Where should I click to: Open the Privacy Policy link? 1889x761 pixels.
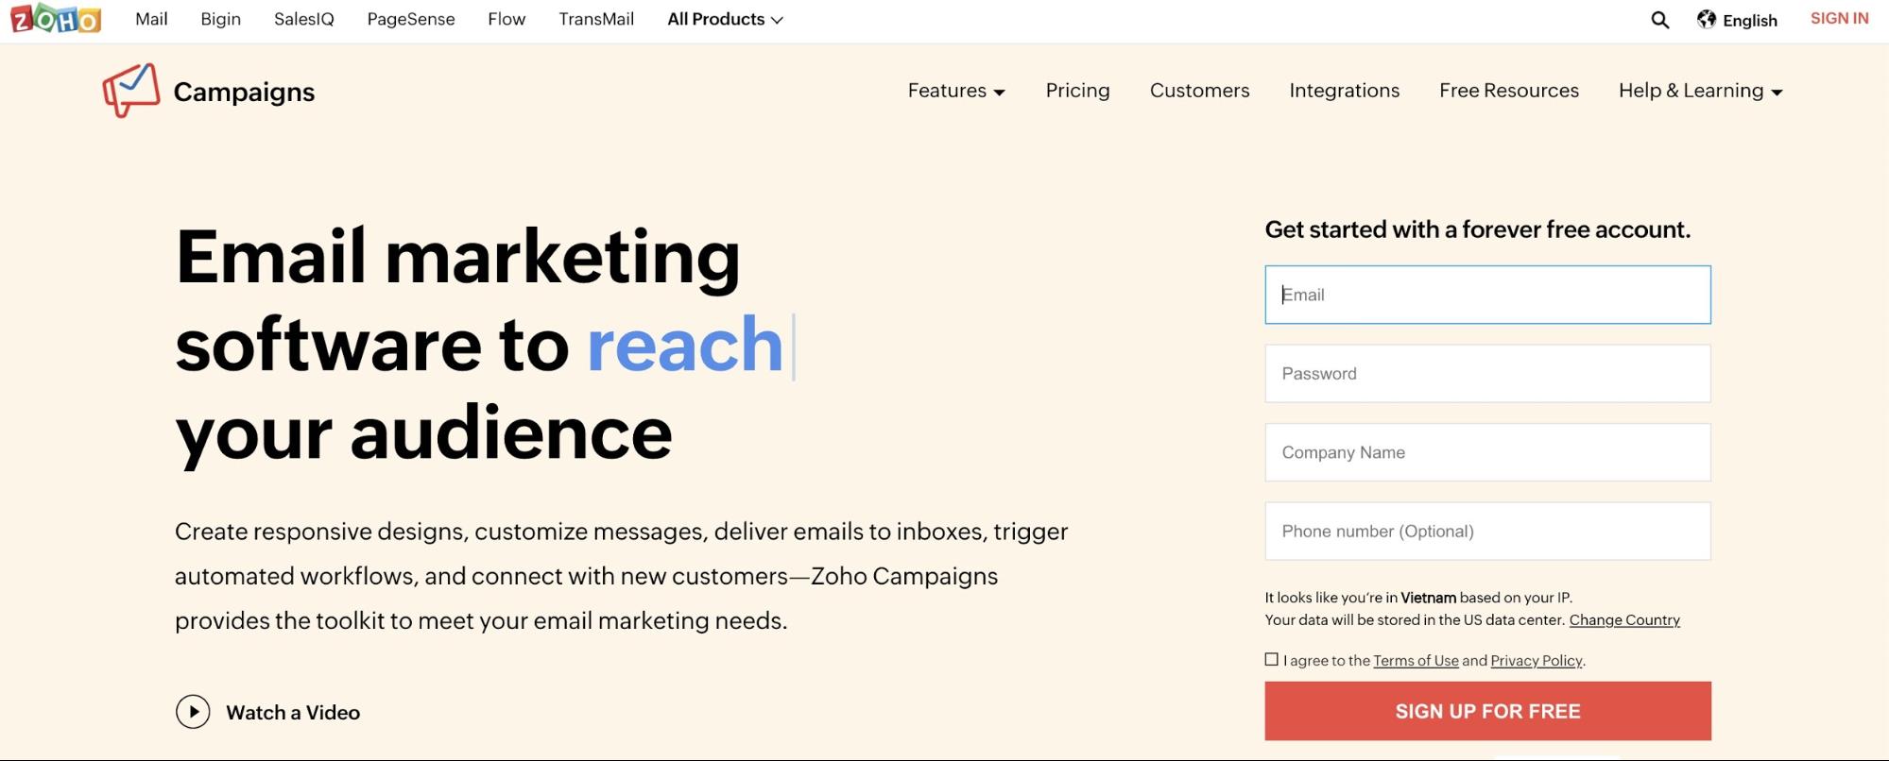coord(1536,661)
